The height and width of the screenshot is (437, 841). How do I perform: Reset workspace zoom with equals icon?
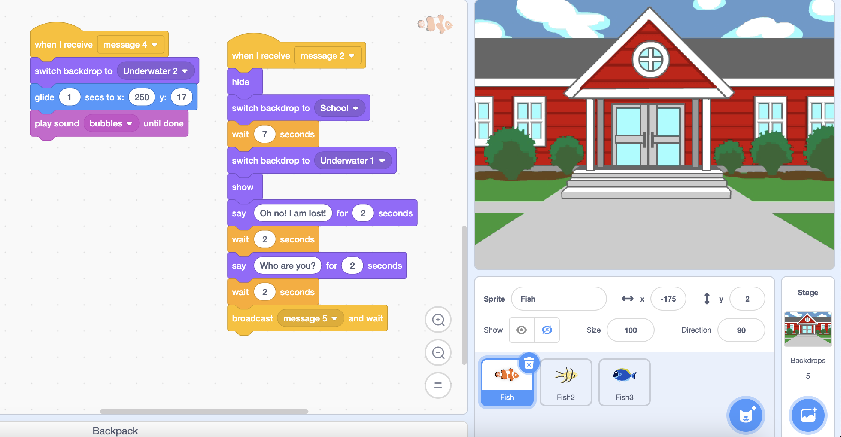438,385
